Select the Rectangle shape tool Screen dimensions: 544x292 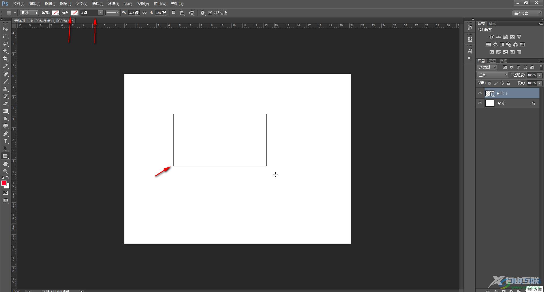(5, 156)
